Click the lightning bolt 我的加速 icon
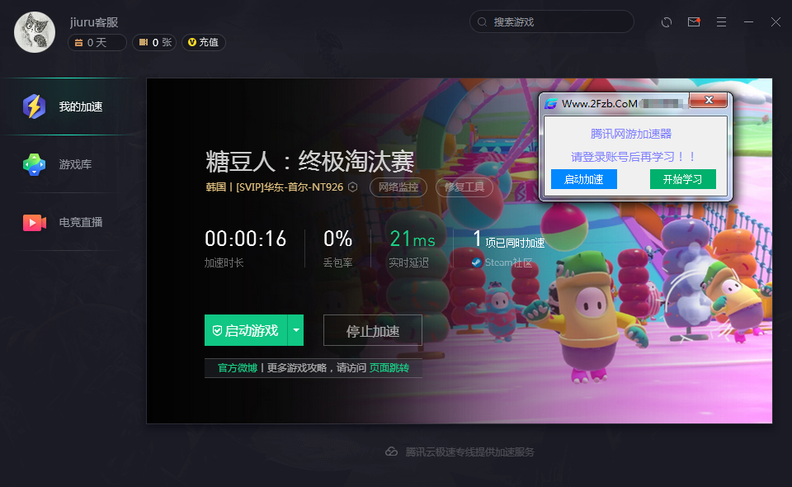 click(35, 106)
